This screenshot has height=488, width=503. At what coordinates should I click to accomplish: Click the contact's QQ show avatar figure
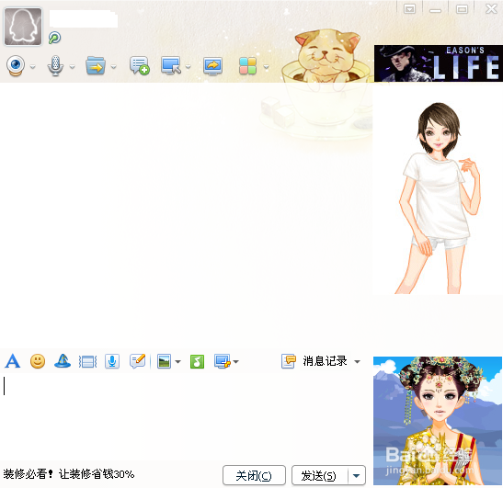pos(440,198)
